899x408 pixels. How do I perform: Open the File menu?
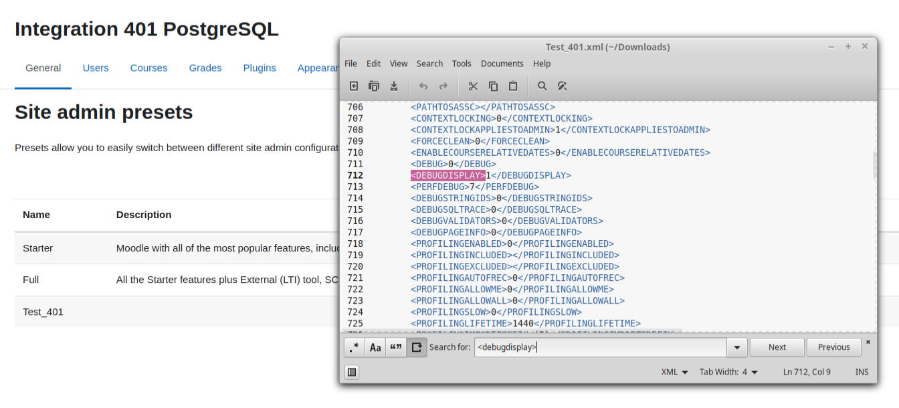(351, 64)
